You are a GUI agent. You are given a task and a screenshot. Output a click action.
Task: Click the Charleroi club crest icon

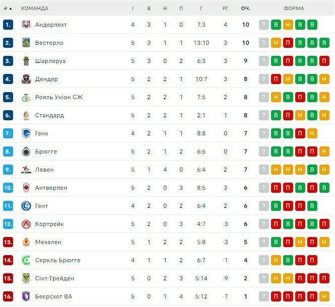click(x=26, y=61)
